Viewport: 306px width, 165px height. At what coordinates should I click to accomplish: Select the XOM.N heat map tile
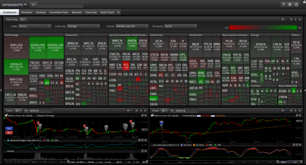pyautogui.click(x=260, y=47)
